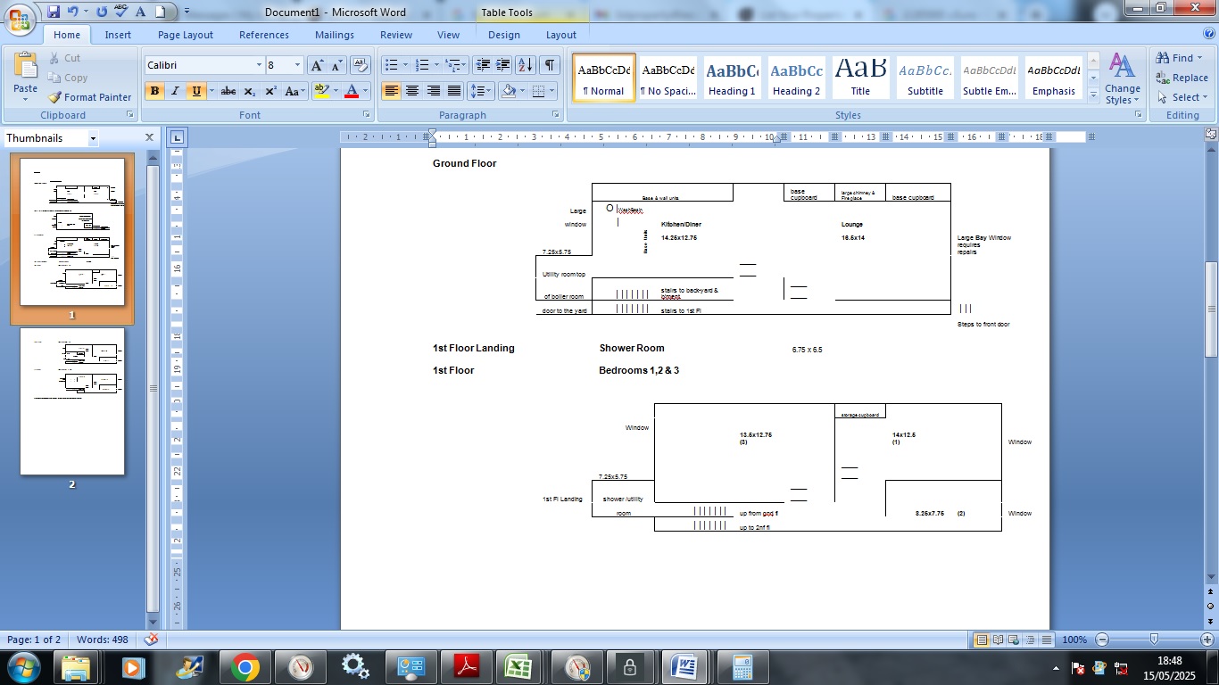Click the Sort icon in Paragraph group

[526, 65]
